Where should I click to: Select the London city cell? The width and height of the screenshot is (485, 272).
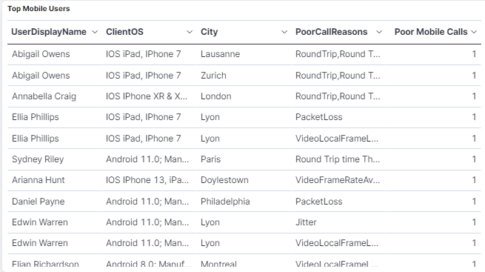click(216, 96)
